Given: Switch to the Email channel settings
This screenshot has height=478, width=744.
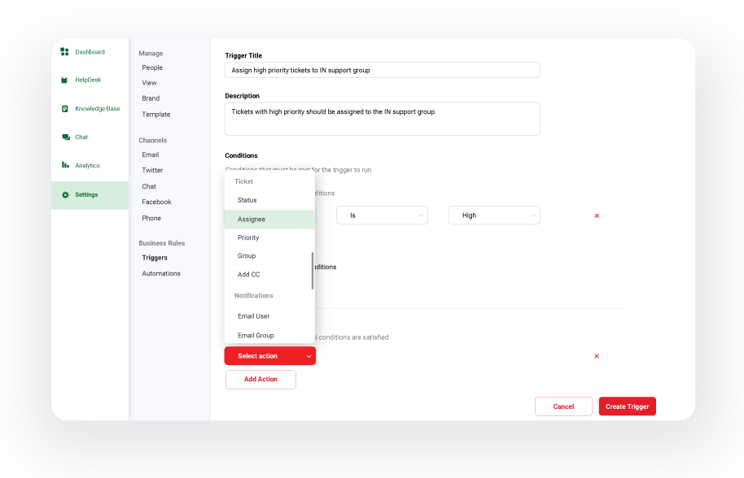Looking at the screenshot, I should click(150, 154).
